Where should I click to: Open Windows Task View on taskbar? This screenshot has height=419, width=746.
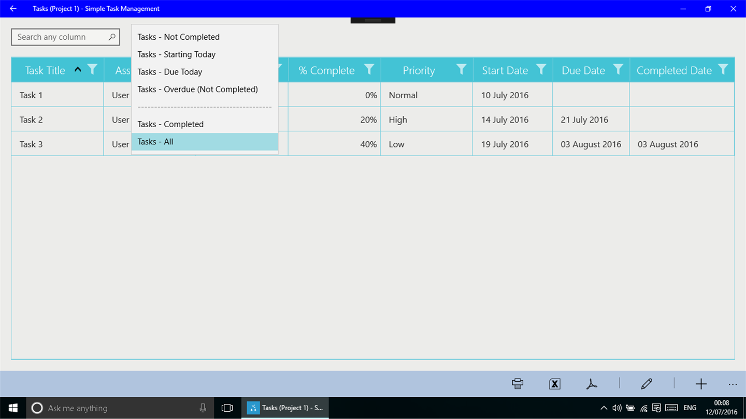pyautogui.click(x=227, y=408)
